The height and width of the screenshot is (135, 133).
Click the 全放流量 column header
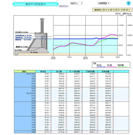coord(106,72)
